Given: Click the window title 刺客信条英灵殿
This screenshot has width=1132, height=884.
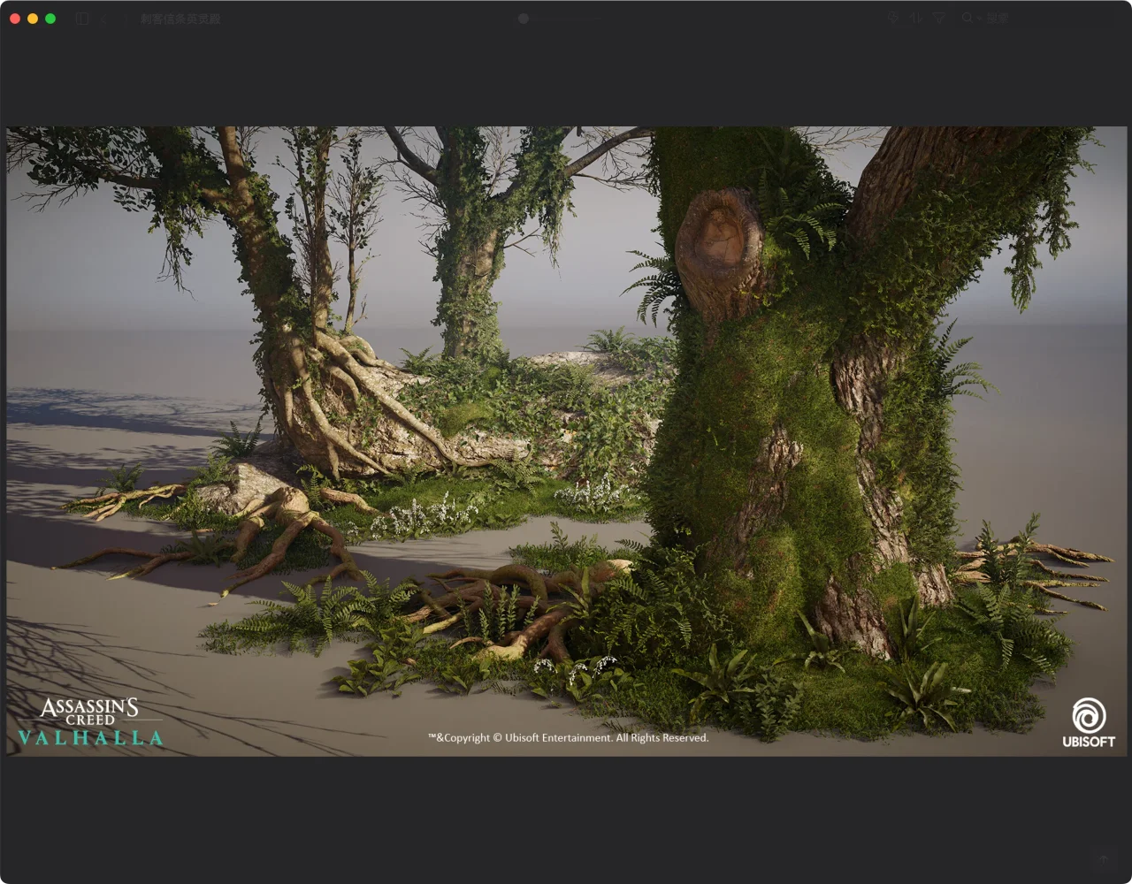Looking at the screenshot, I should click(x=180, y=19).
